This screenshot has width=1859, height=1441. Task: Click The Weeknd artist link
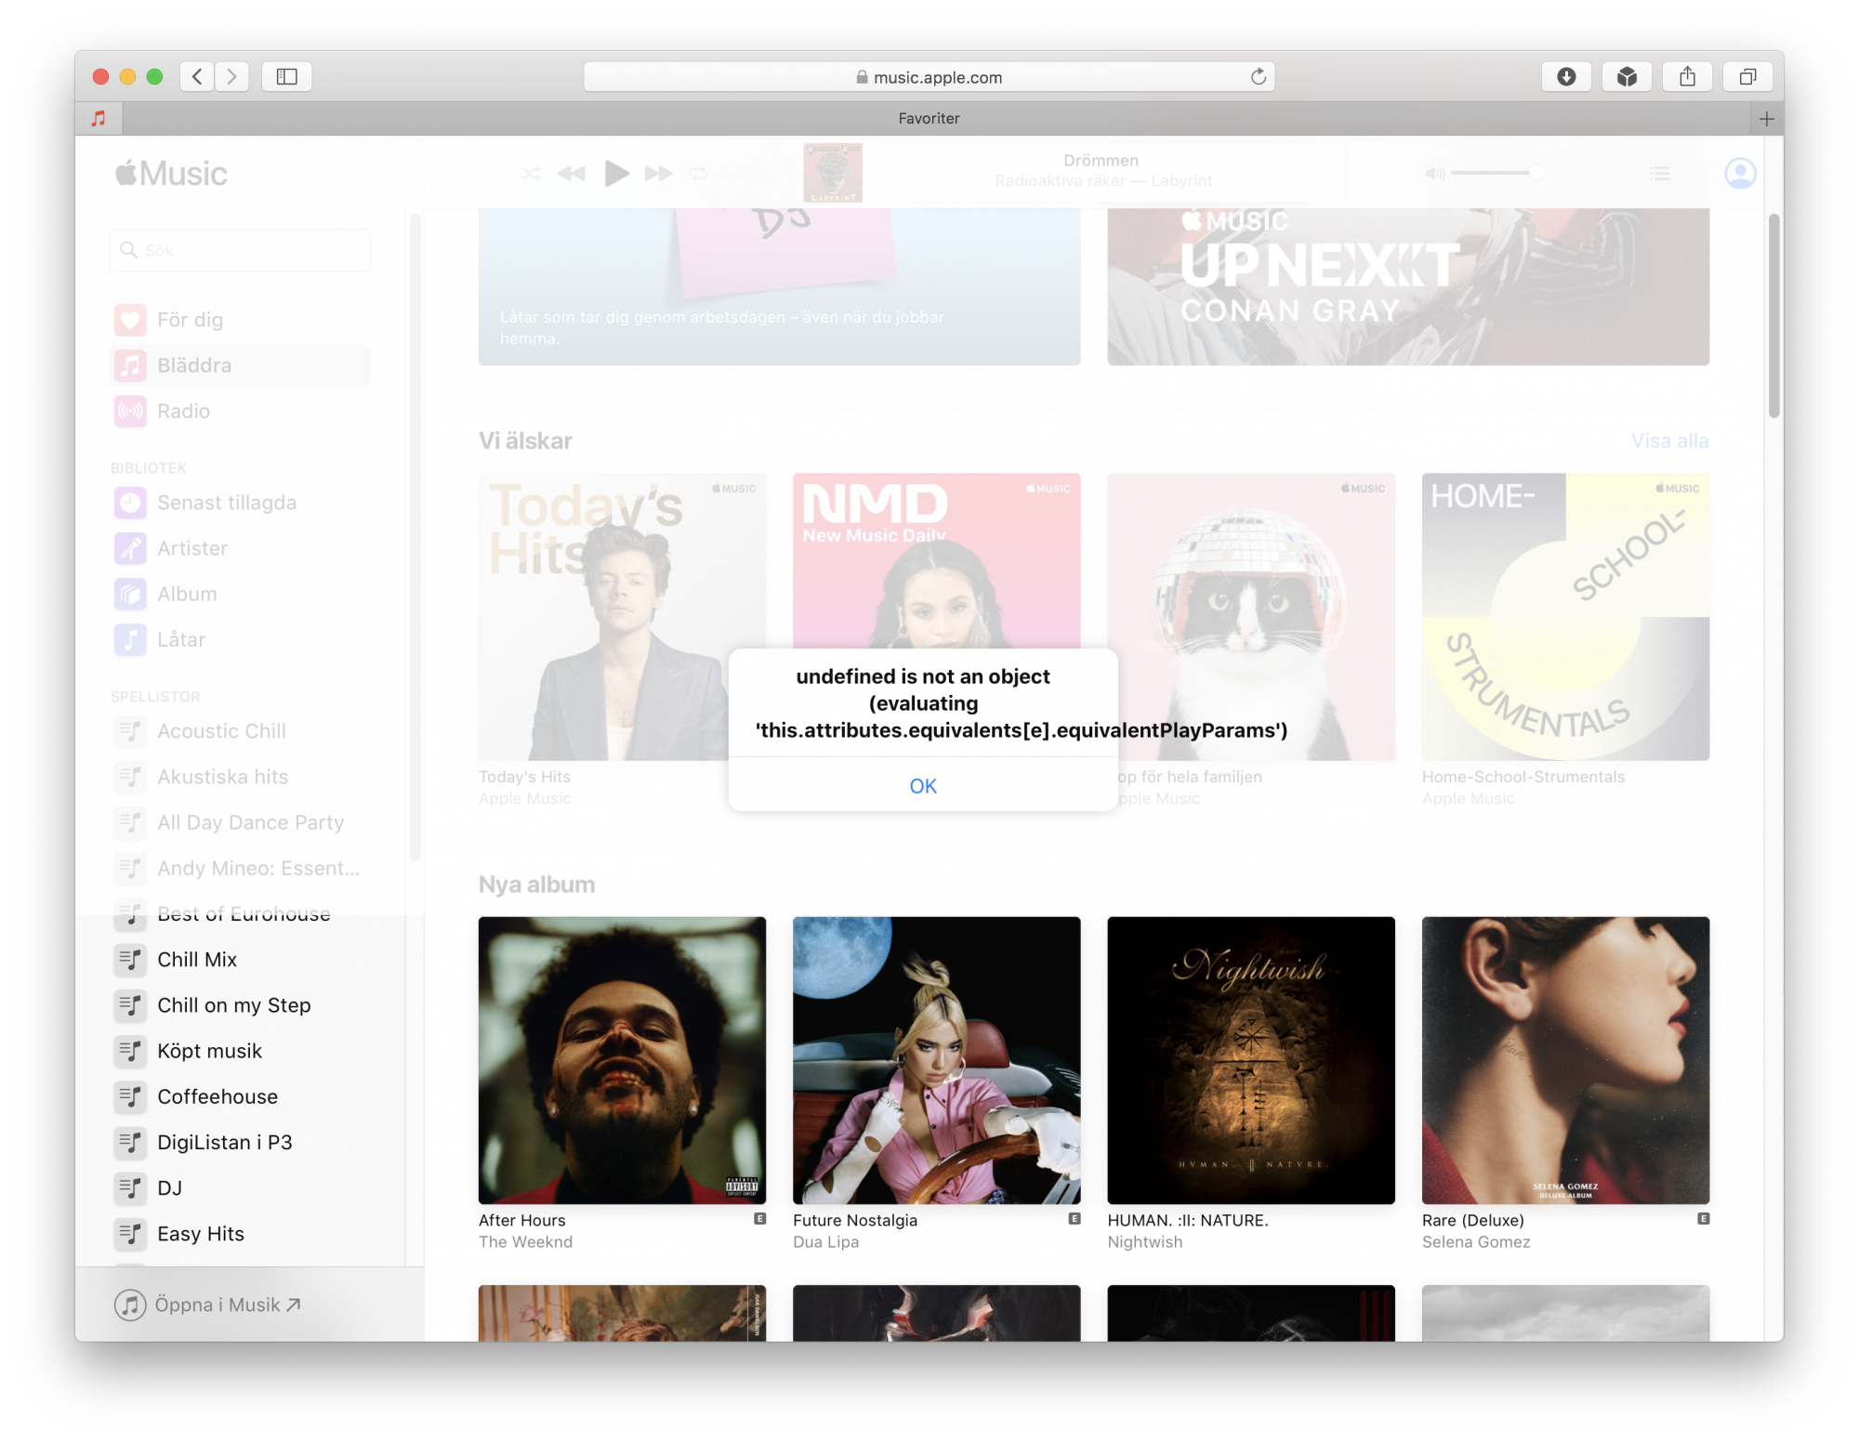525,1242
